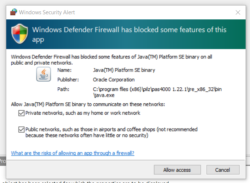Viewport: 250px width, 183px height.
Task: Click the Path field label
Action: coord(63,89)
